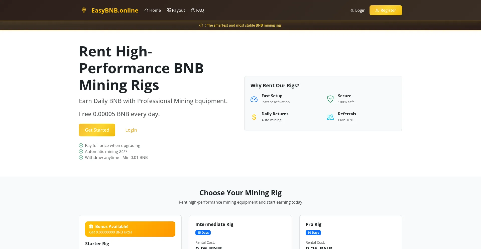
Task: Click the checkmark beside Automatic mining 24/7
Action: click(x=81, y=151)
